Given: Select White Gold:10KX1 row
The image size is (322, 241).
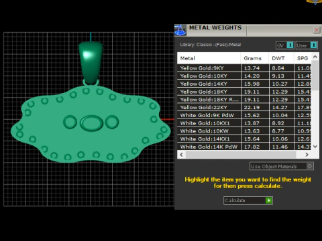Looking at the screenshot, I should pyautogui.click(x=244, y=123).
